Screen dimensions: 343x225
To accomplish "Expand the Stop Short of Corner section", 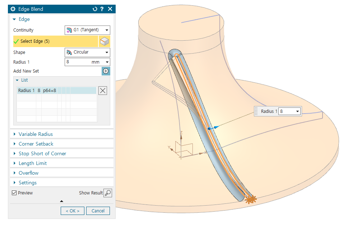I will click(42, 153).
